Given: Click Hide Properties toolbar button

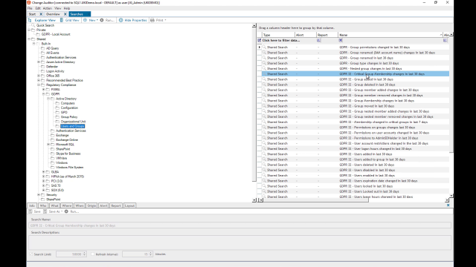Looking at the screenshot, I should pos(133,20).
